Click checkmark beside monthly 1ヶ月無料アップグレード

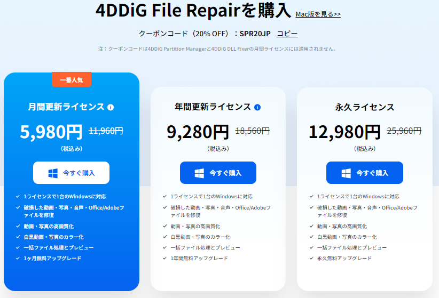pyautogui.click(x=18, y=258)
